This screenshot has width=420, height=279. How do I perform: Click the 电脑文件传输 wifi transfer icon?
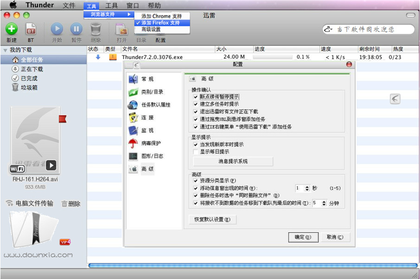pos(9,204)
